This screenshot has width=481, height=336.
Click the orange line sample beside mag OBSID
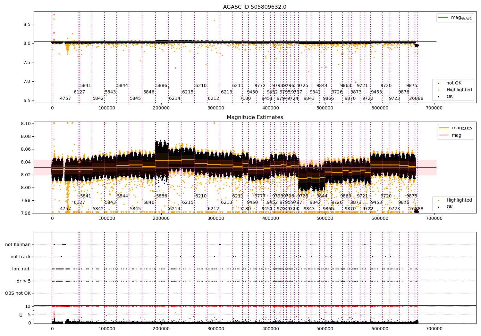pyautogui.click(x=444, y=128)
